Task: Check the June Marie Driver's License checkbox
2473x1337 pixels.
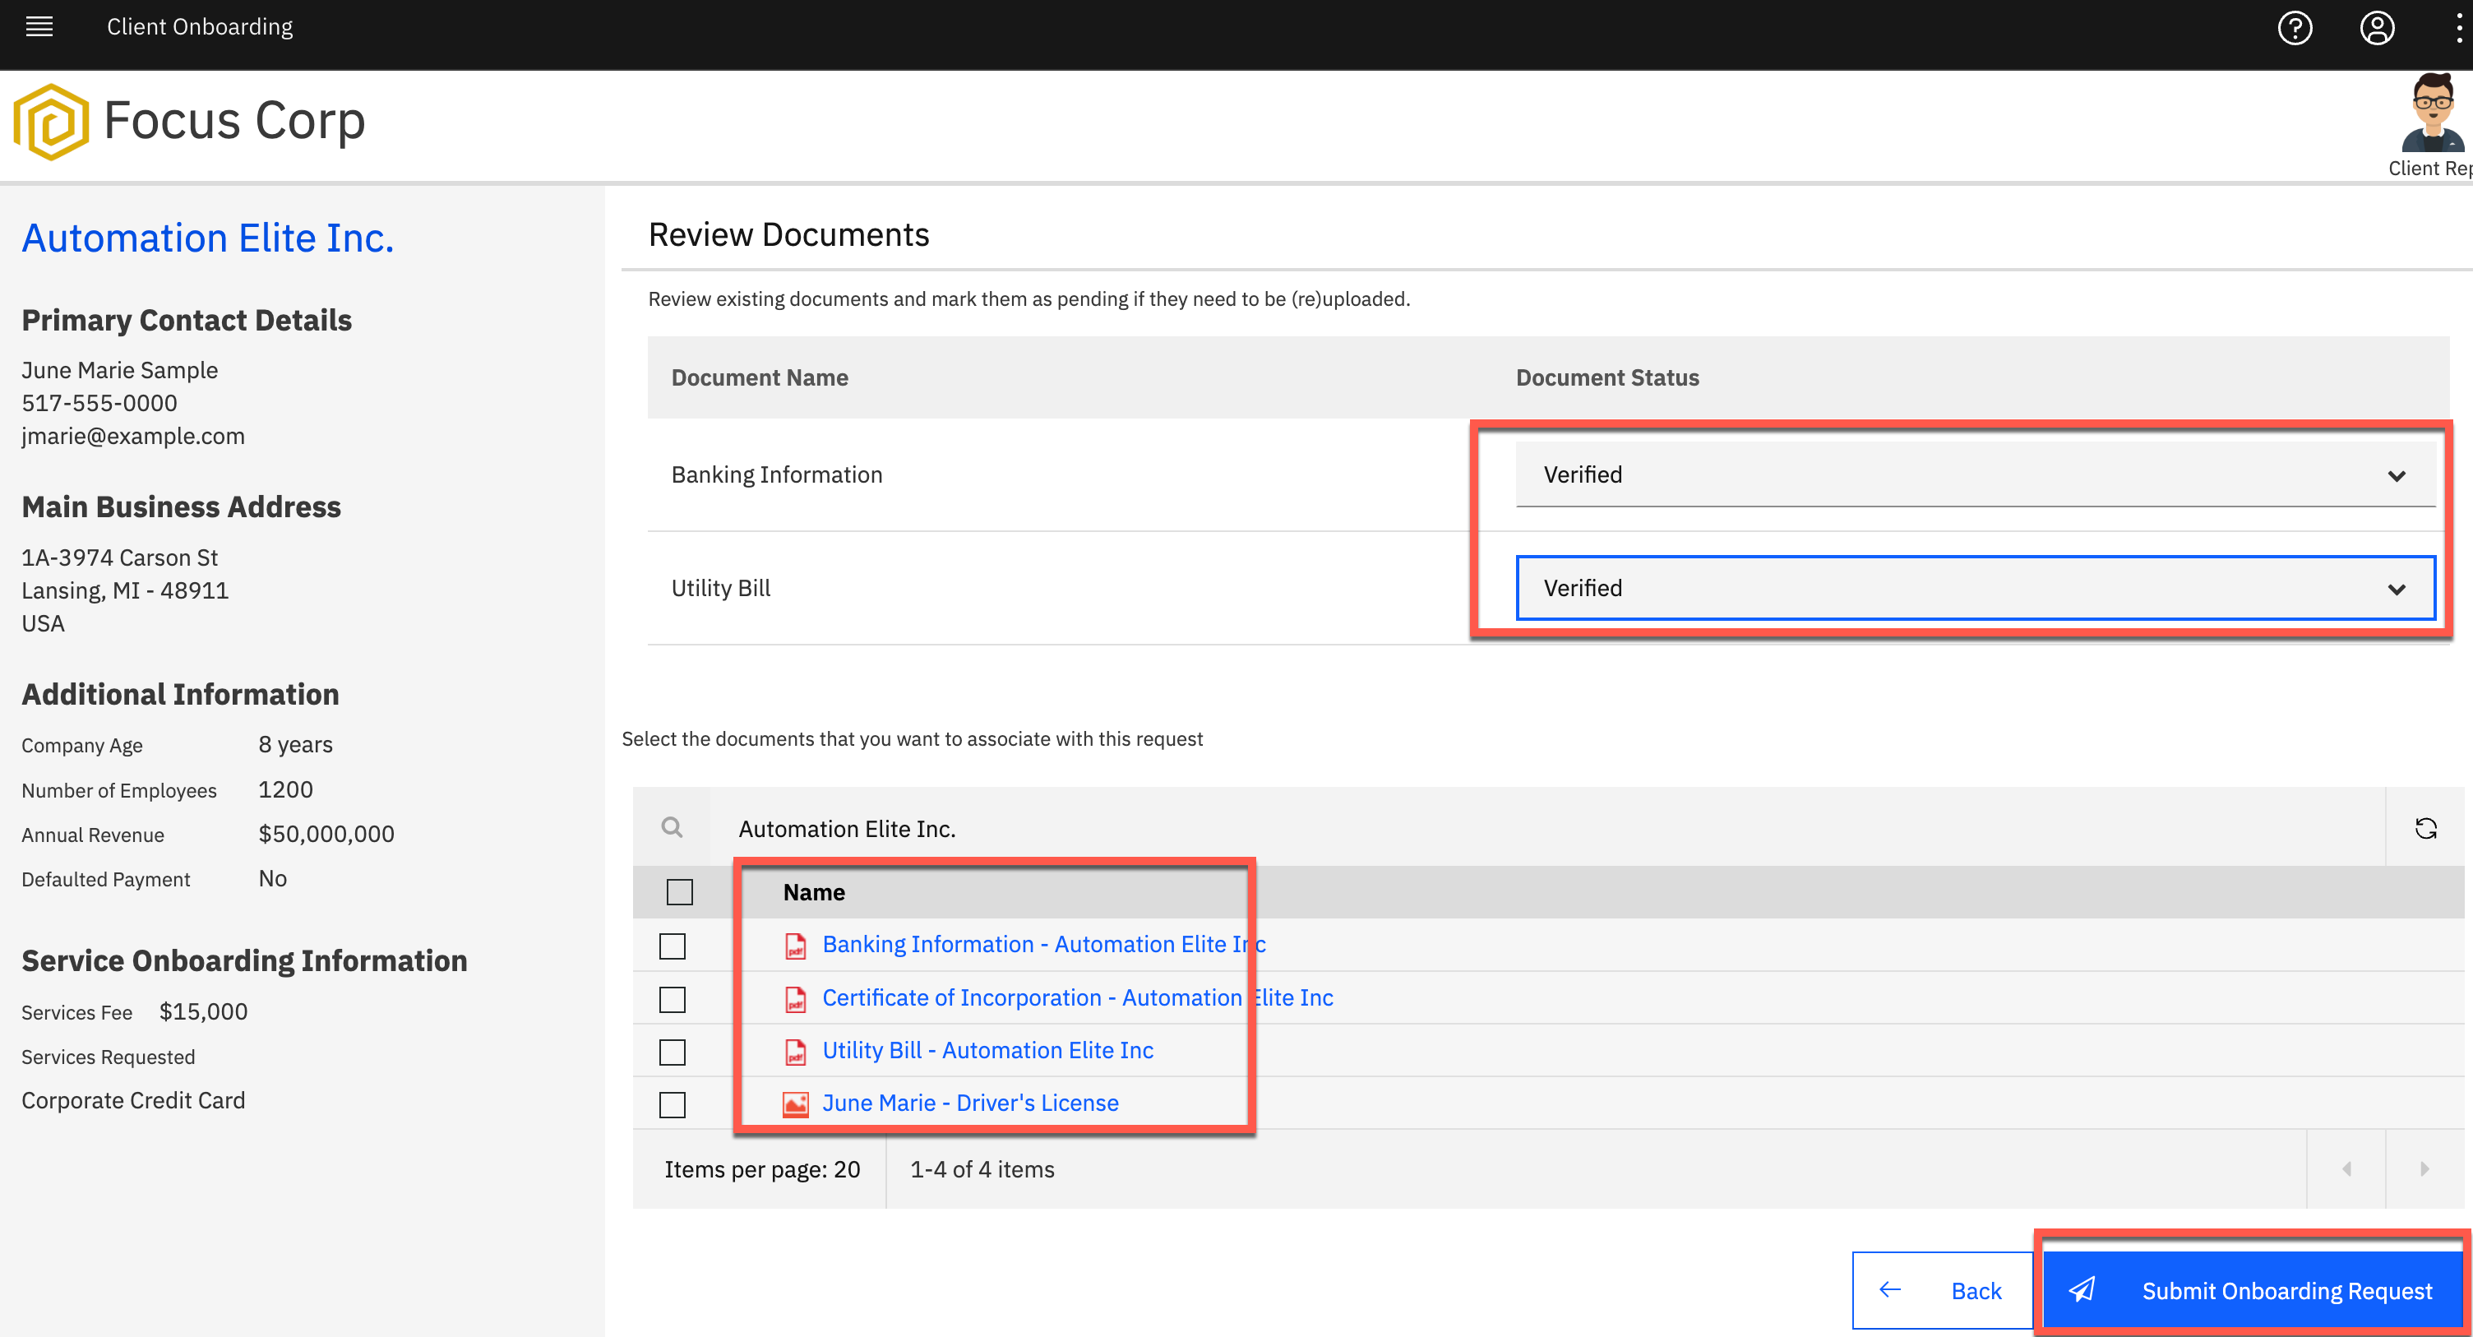Action: tap(672, 1104)
